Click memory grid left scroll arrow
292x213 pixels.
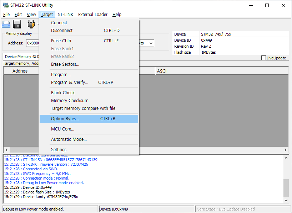click(6, 150)
